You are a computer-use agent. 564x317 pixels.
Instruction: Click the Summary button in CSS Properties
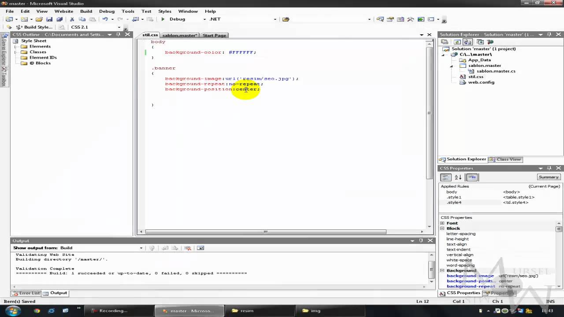(549, 177)
